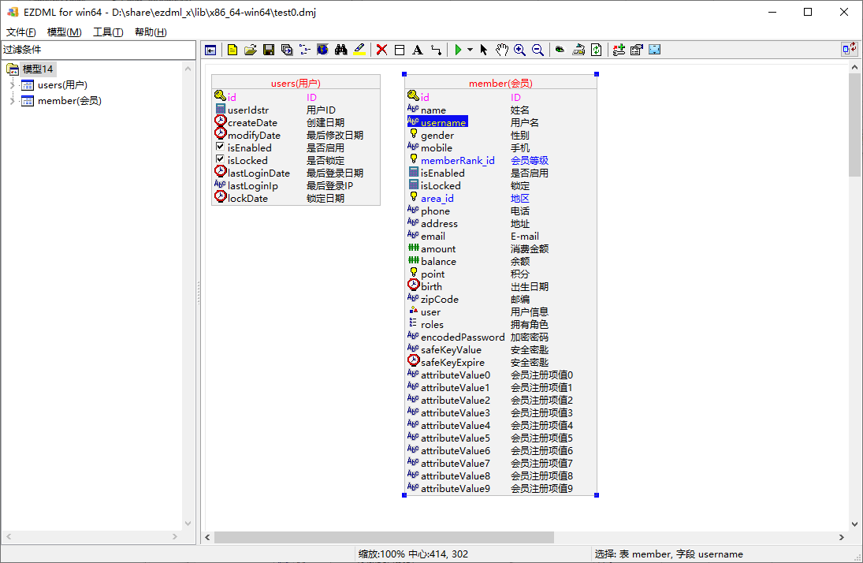
Task: Click the green eye toolbar icon
Action: [560, 50]
